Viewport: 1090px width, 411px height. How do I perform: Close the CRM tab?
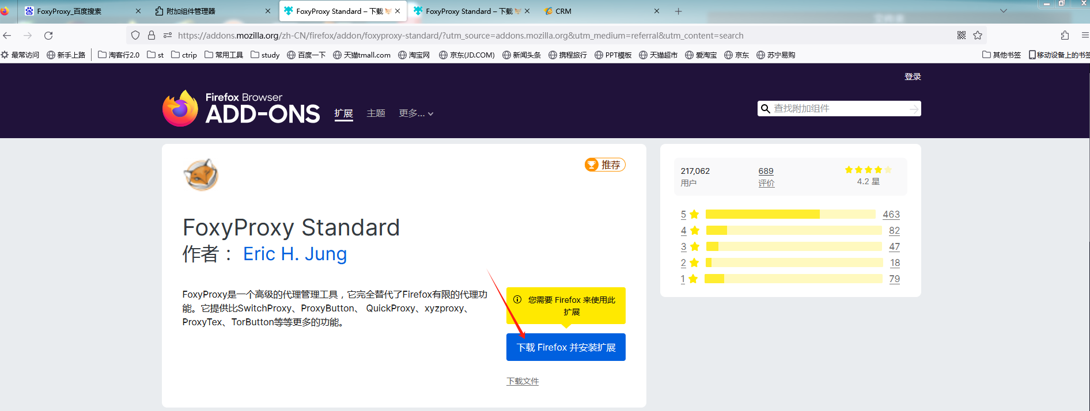pos(657,11)
